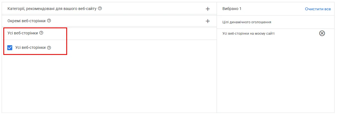
Task: Click help icon beside Категорії, рекомендовані для вашого веб-сайту
Action: pyautogui.click(x=100, y=9)
